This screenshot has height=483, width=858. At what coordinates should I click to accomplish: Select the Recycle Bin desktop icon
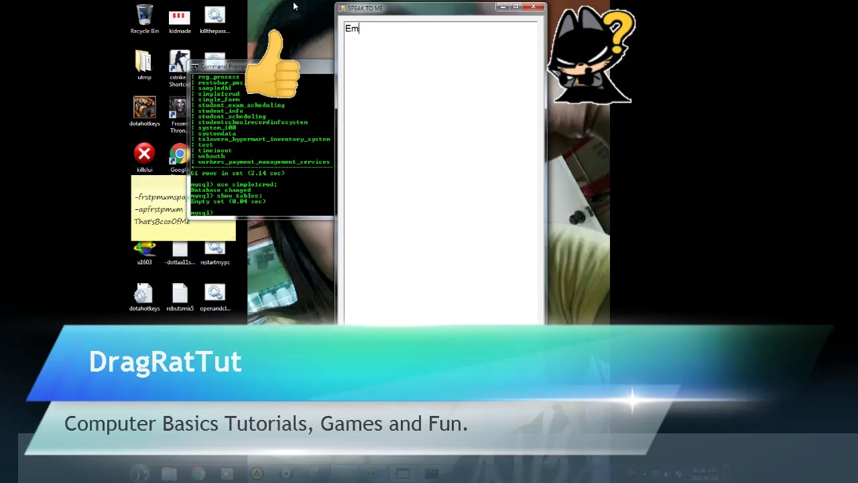click(x=144, y=19)
